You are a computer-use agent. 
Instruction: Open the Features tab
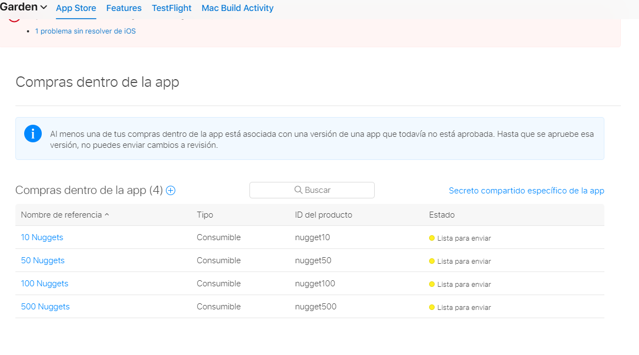[124, 8]
